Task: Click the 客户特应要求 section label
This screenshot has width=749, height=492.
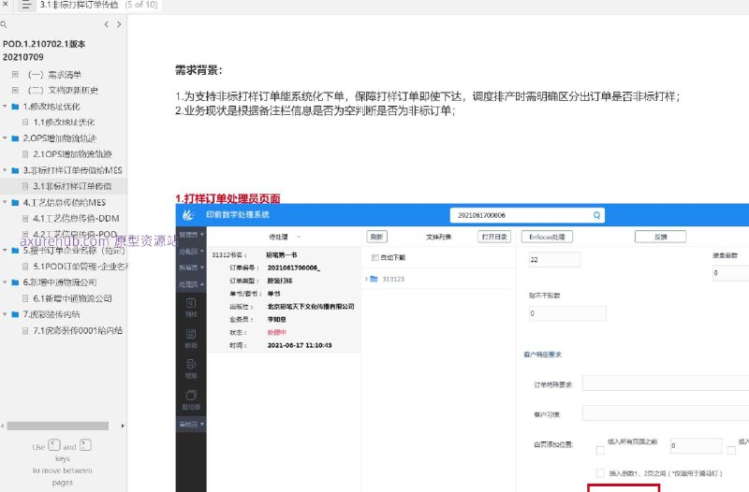Action: [543, 355]
